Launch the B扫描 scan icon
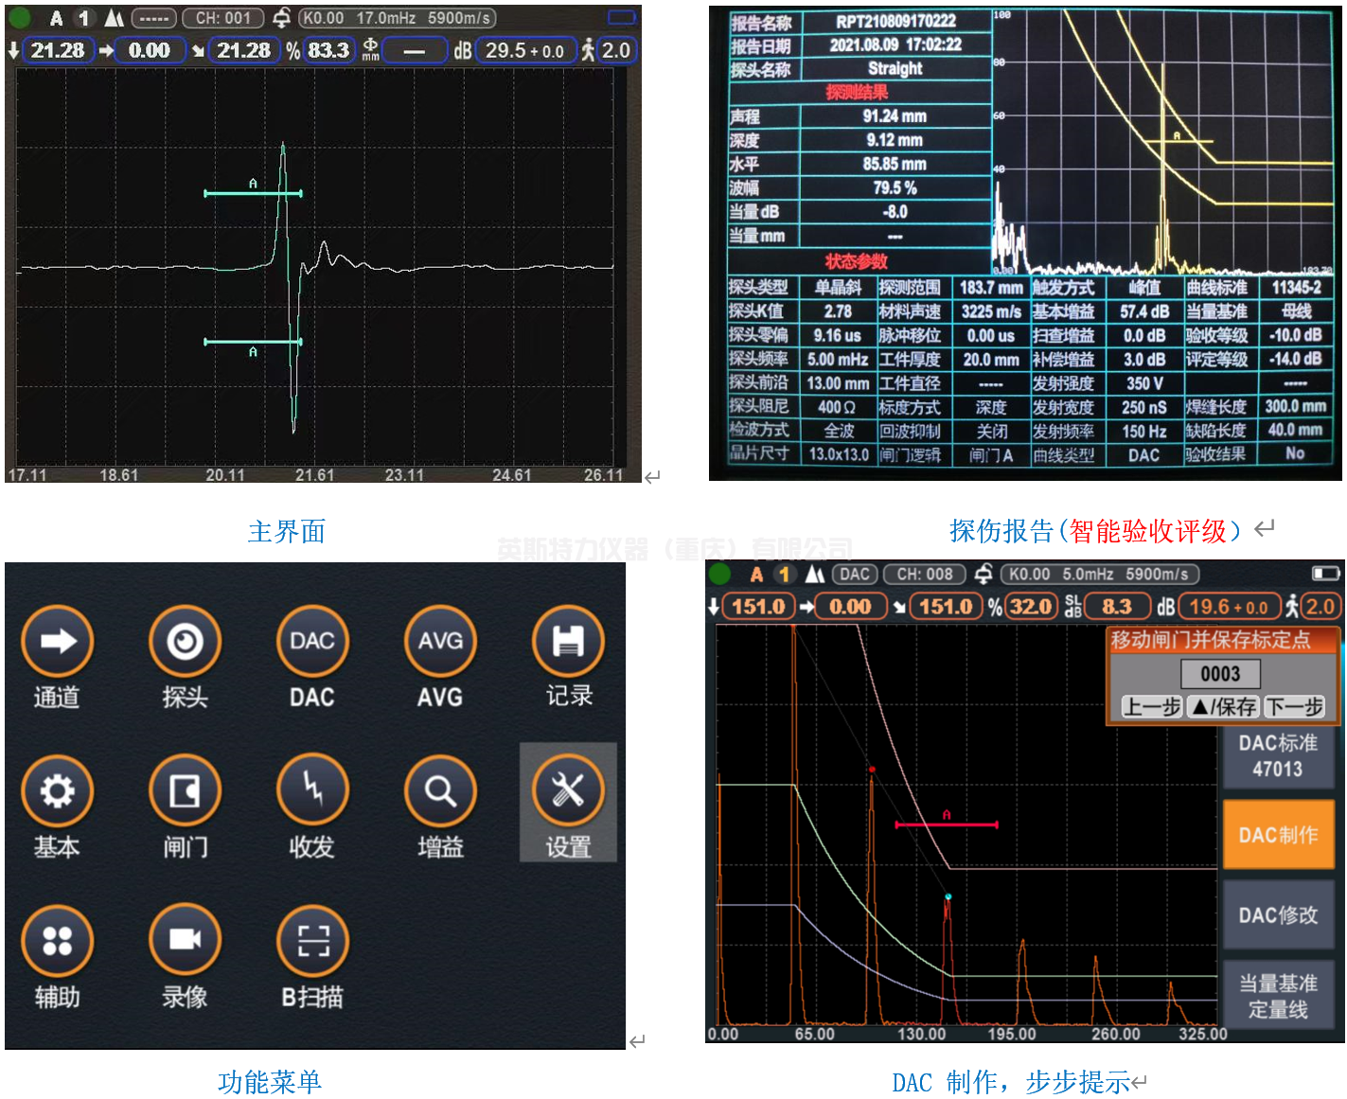The height and width of the screenshot is (1099, 1347). [x=312, y=941]
